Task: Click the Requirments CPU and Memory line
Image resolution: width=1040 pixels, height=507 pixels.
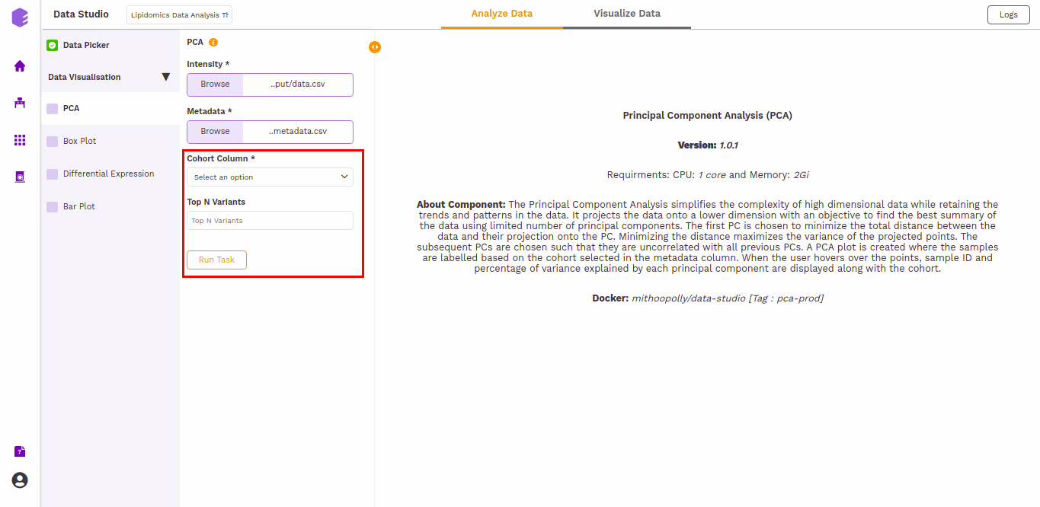Action: pos(708,175)
